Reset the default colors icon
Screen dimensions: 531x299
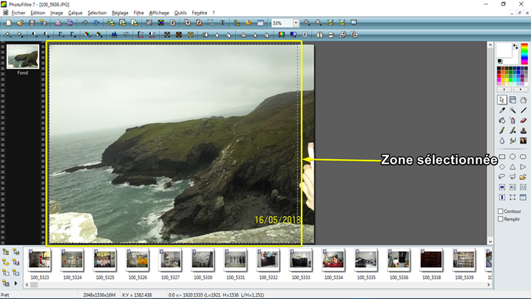500,61
